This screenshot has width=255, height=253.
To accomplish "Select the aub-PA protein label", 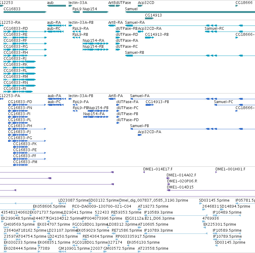I will point(55,96).
